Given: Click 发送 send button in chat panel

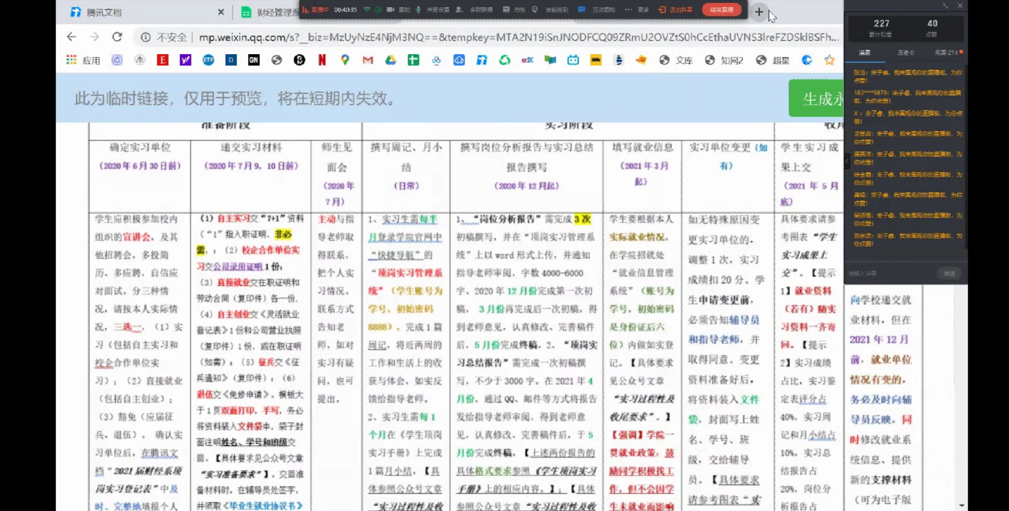Looking at the screenshot, I should pyautogui.click(x=950, y=273).
